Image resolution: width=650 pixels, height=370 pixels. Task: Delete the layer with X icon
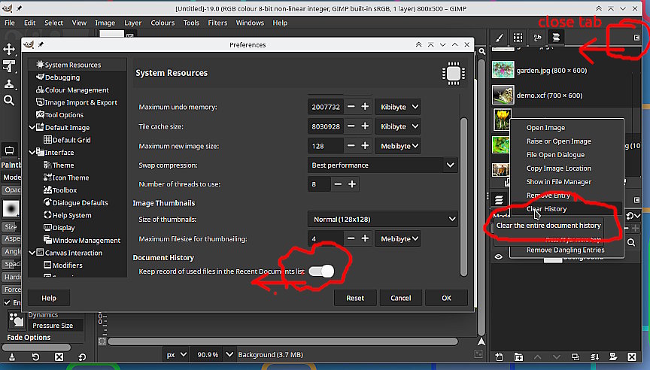632,356
